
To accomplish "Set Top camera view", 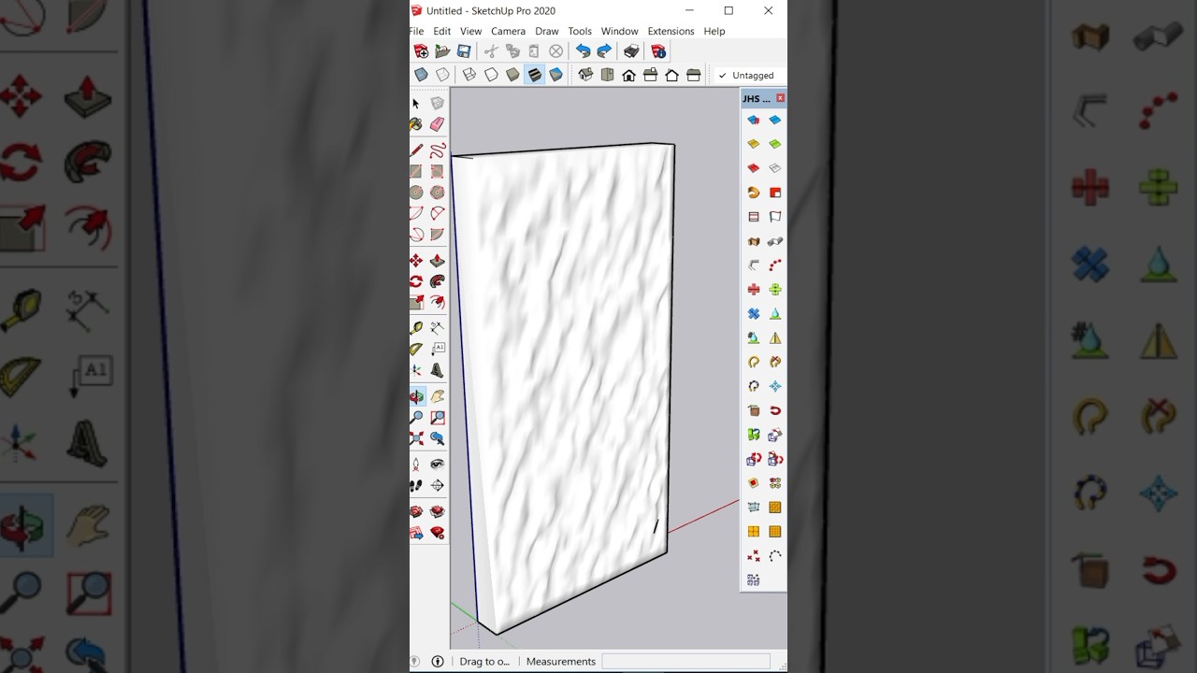I will pos(607,75).
